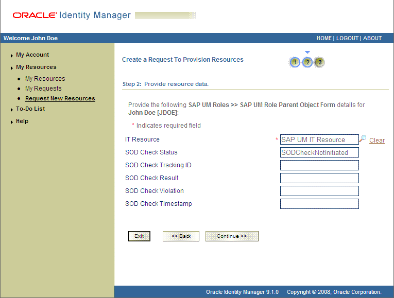
Task: Click '* Indicates required field' note
Action: click(166, 126)
